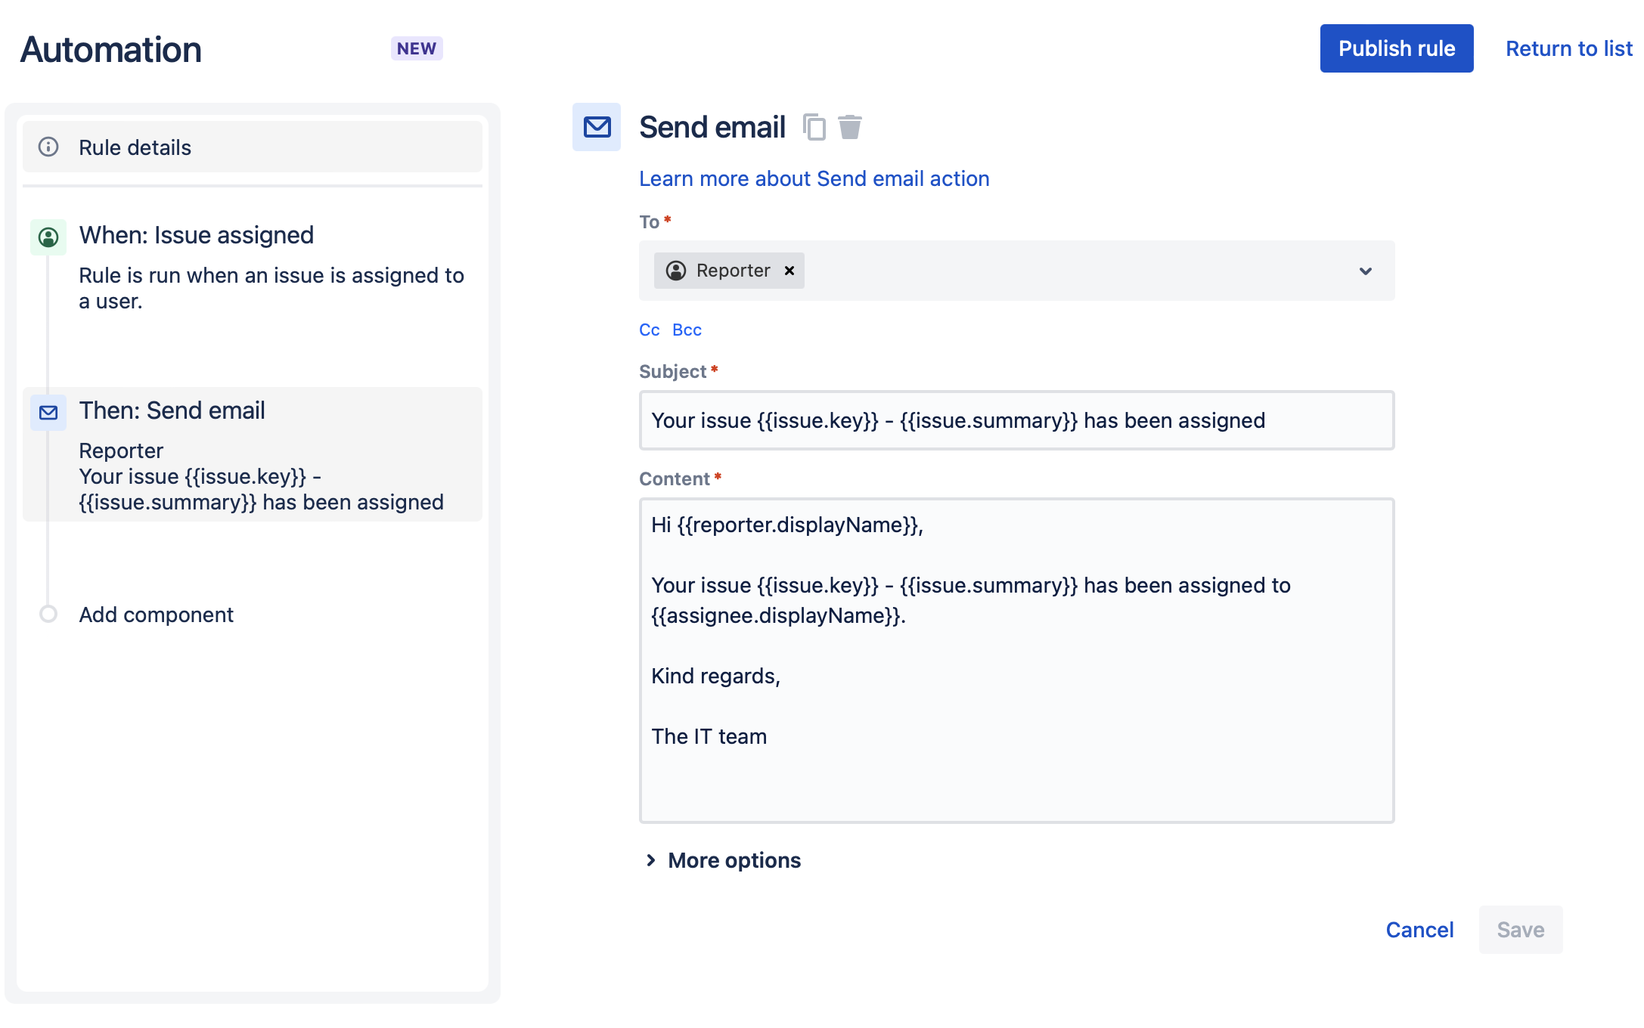The height and width of the screenshot is (1028, 1644).
Task: Click into the Subject field
Action: point(1016,421)
